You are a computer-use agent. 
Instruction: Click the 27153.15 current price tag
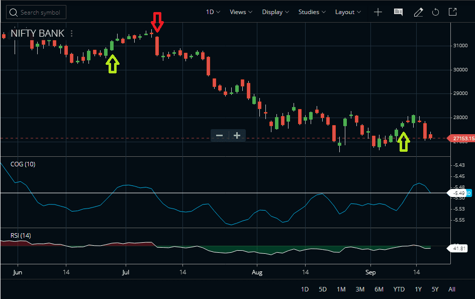coord(461,138)
